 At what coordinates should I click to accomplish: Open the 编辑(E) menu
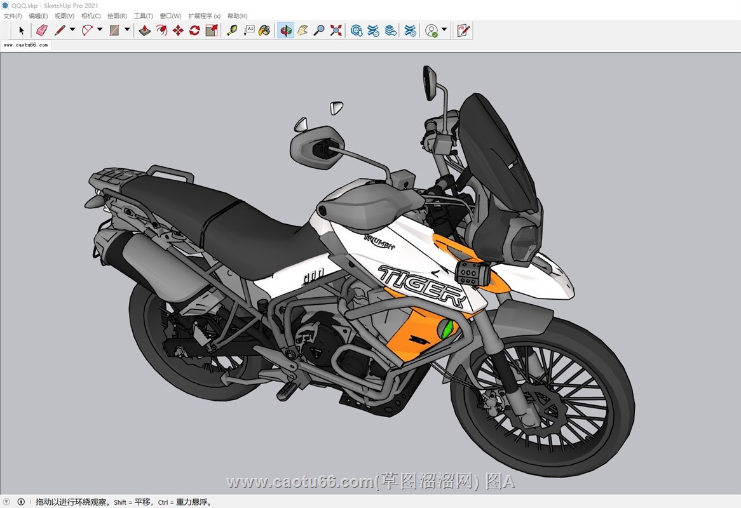tap(38, 16)
